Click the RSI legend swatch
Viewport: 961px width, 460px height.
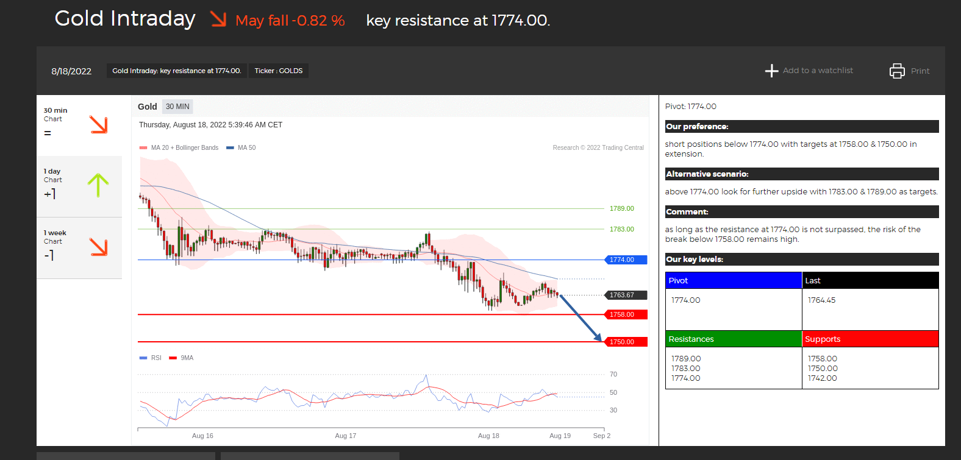[143, 358]
